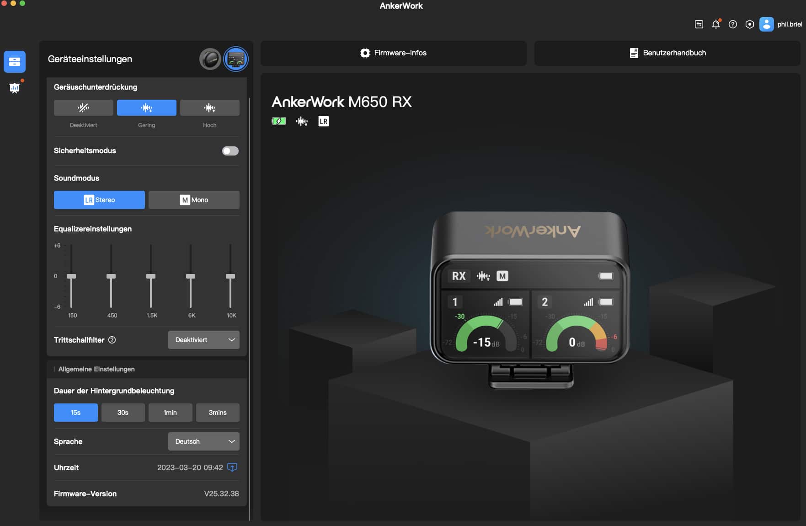806x526 pixels.
Task: Open the device settings sidebar icon
Action: pyautogui.click(x=15, y=62)
